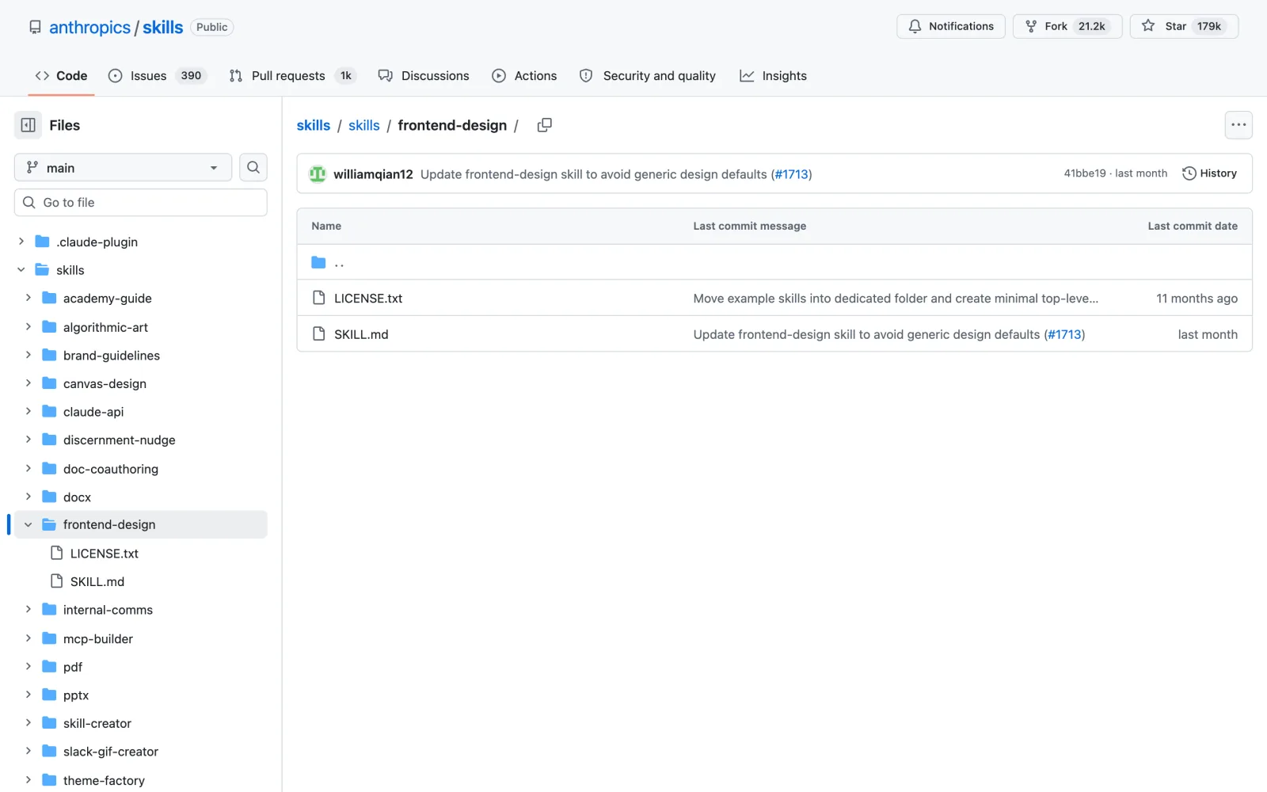The height and width of the screenshot is (792, 1267).
Task: Click the folder icon for slack-gif-creator
Action: pos(49,751)
